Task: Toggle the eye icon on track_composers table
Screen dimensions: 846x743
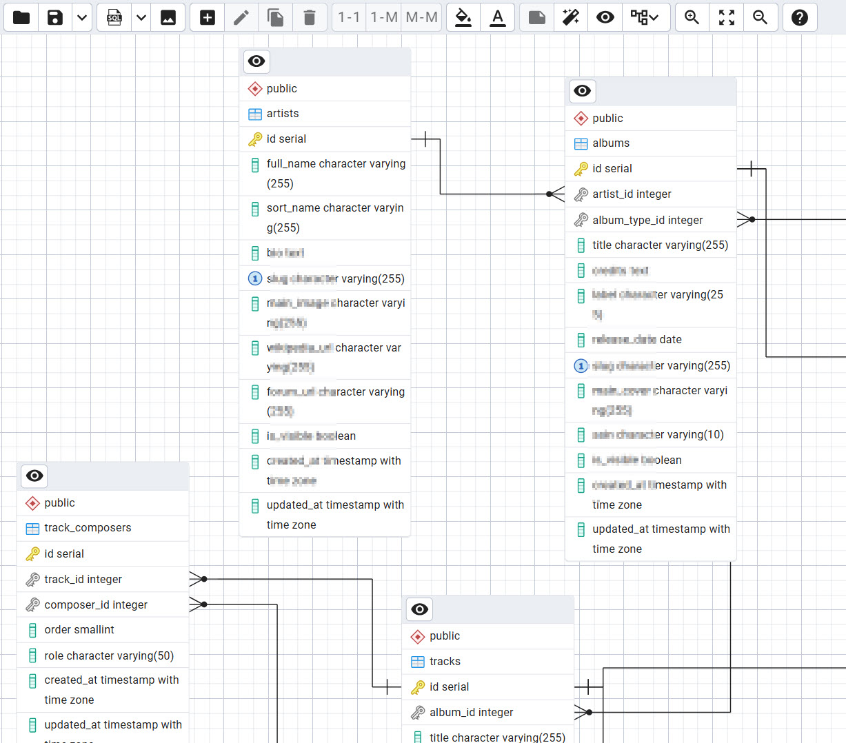Action: (34, 476)
